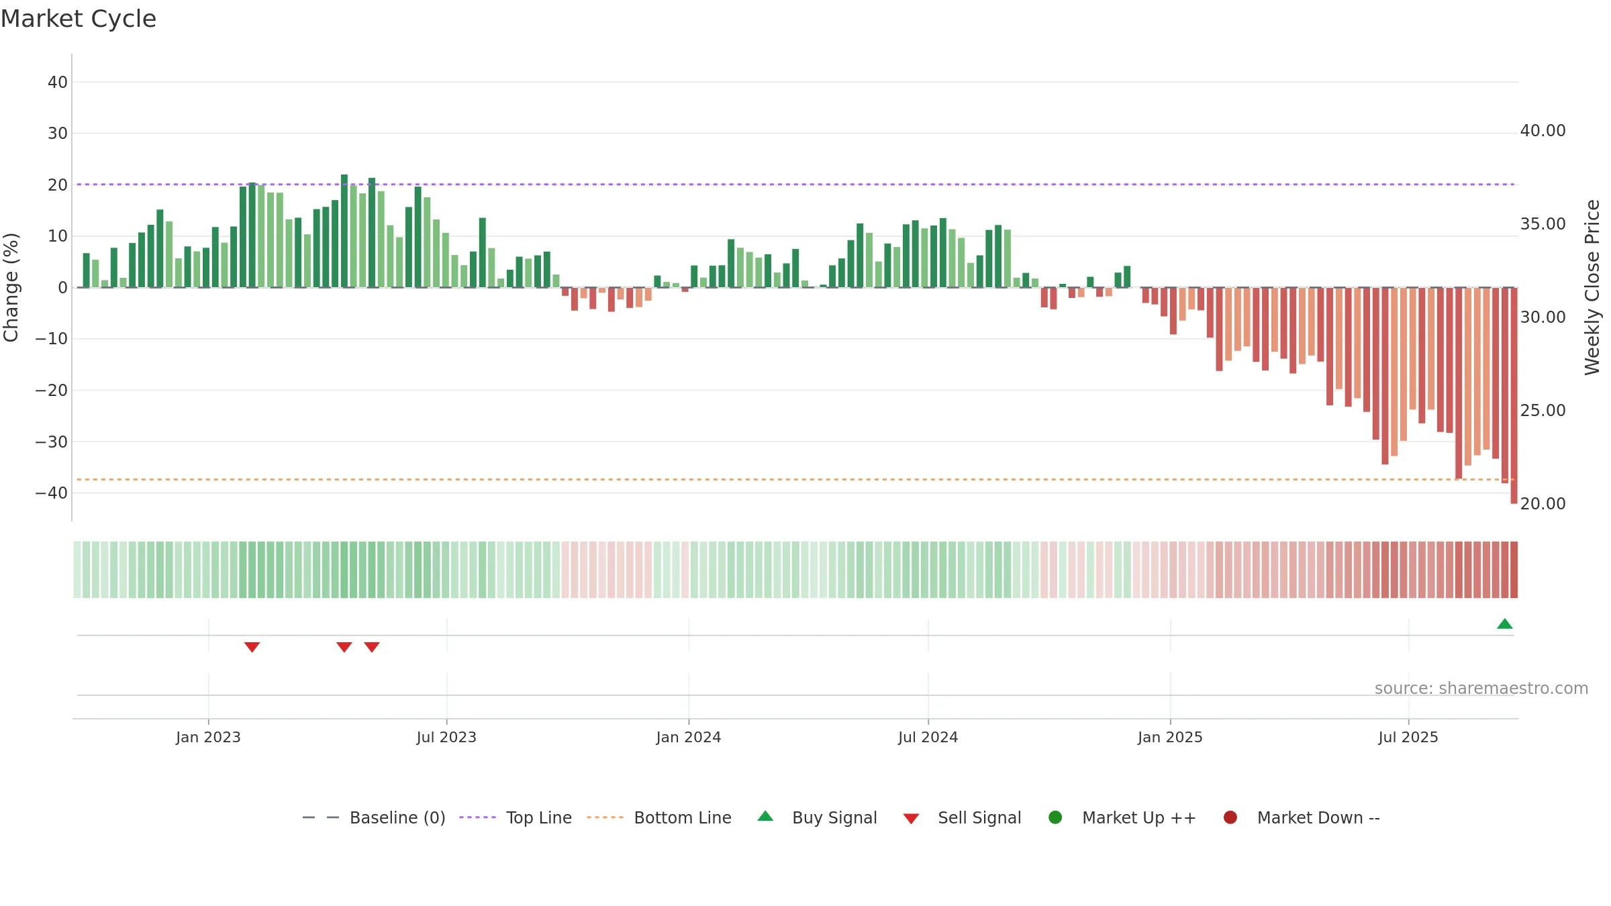1611x906 pixels.
Task: Click the gray dashed Baseline legend swatch
Action: 321,817
